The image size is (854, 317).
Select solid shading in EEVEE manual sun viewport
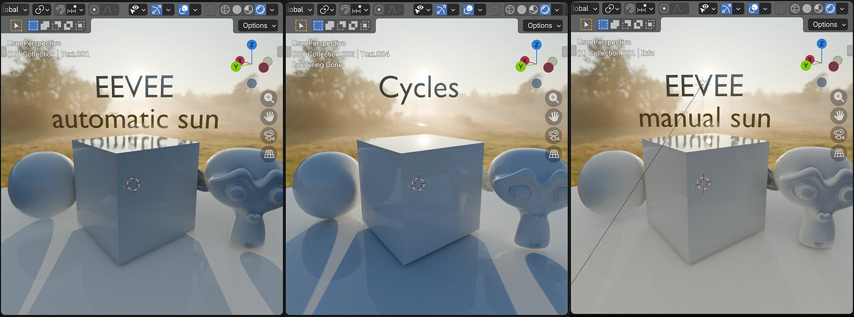807,9
